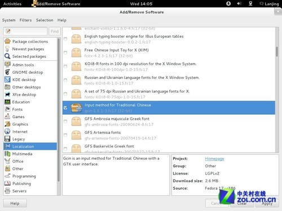Click the GNOME desktop icon
This screenshot has height=211, width=282.
point(7,72)
